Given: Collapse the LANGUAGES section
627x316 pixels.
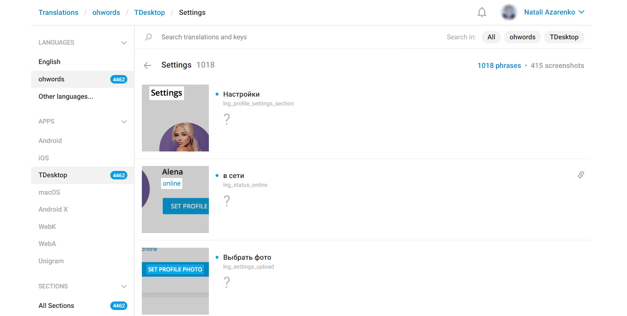Looking at the screenshot, I should tap(124, 43).
